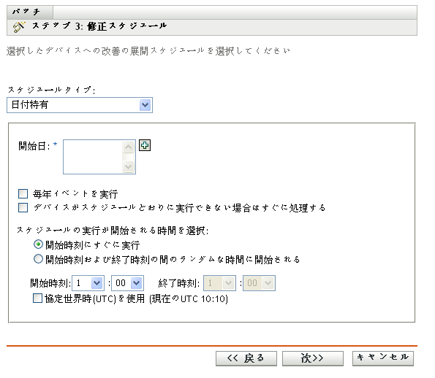Click the 開始日 list scroll up arrow
The width and height of the screenshot is (435, 378).
[128, 147]
